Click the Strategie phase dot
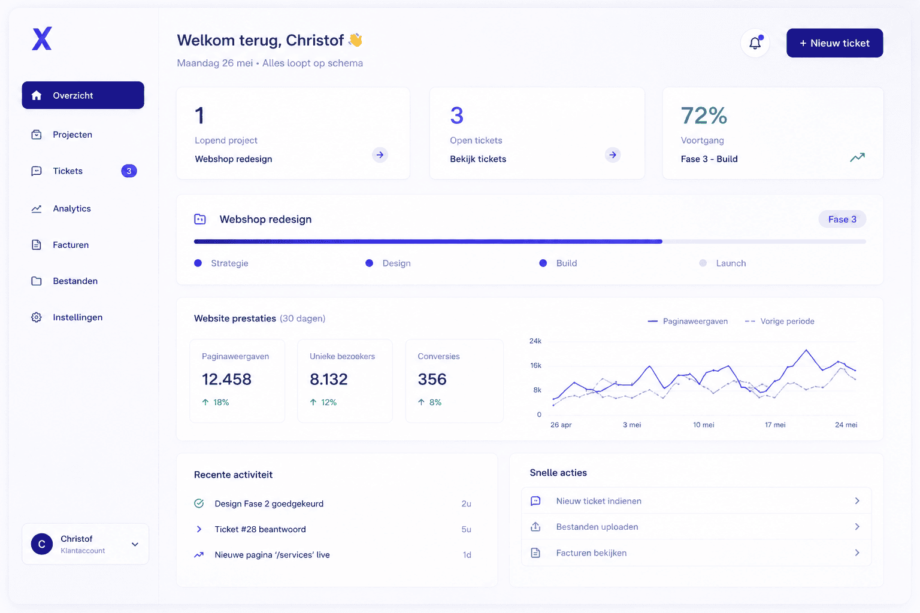 click(198, 263)
